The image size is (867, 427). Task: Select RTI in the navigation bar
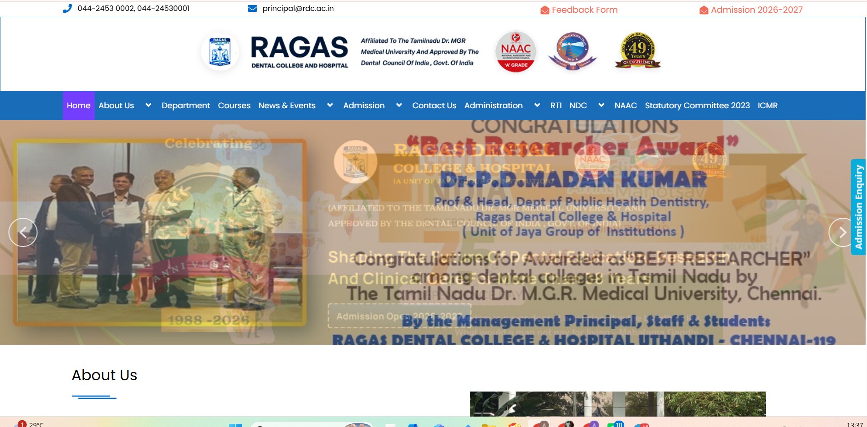[556, 105]
